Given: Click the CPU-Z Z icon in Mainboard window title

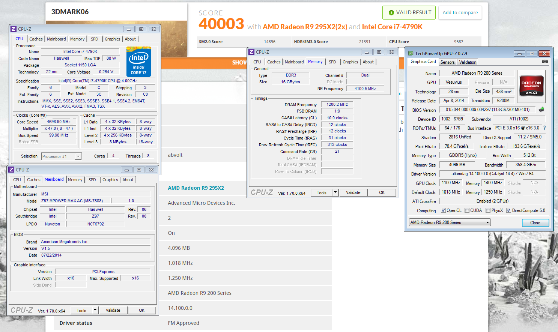Looking at the screenshot, I should [x=11, y=170].
